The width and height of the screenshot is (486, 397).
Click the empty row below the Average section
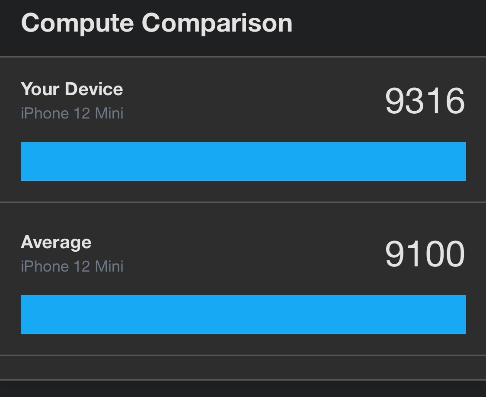[x=243, y=368]
